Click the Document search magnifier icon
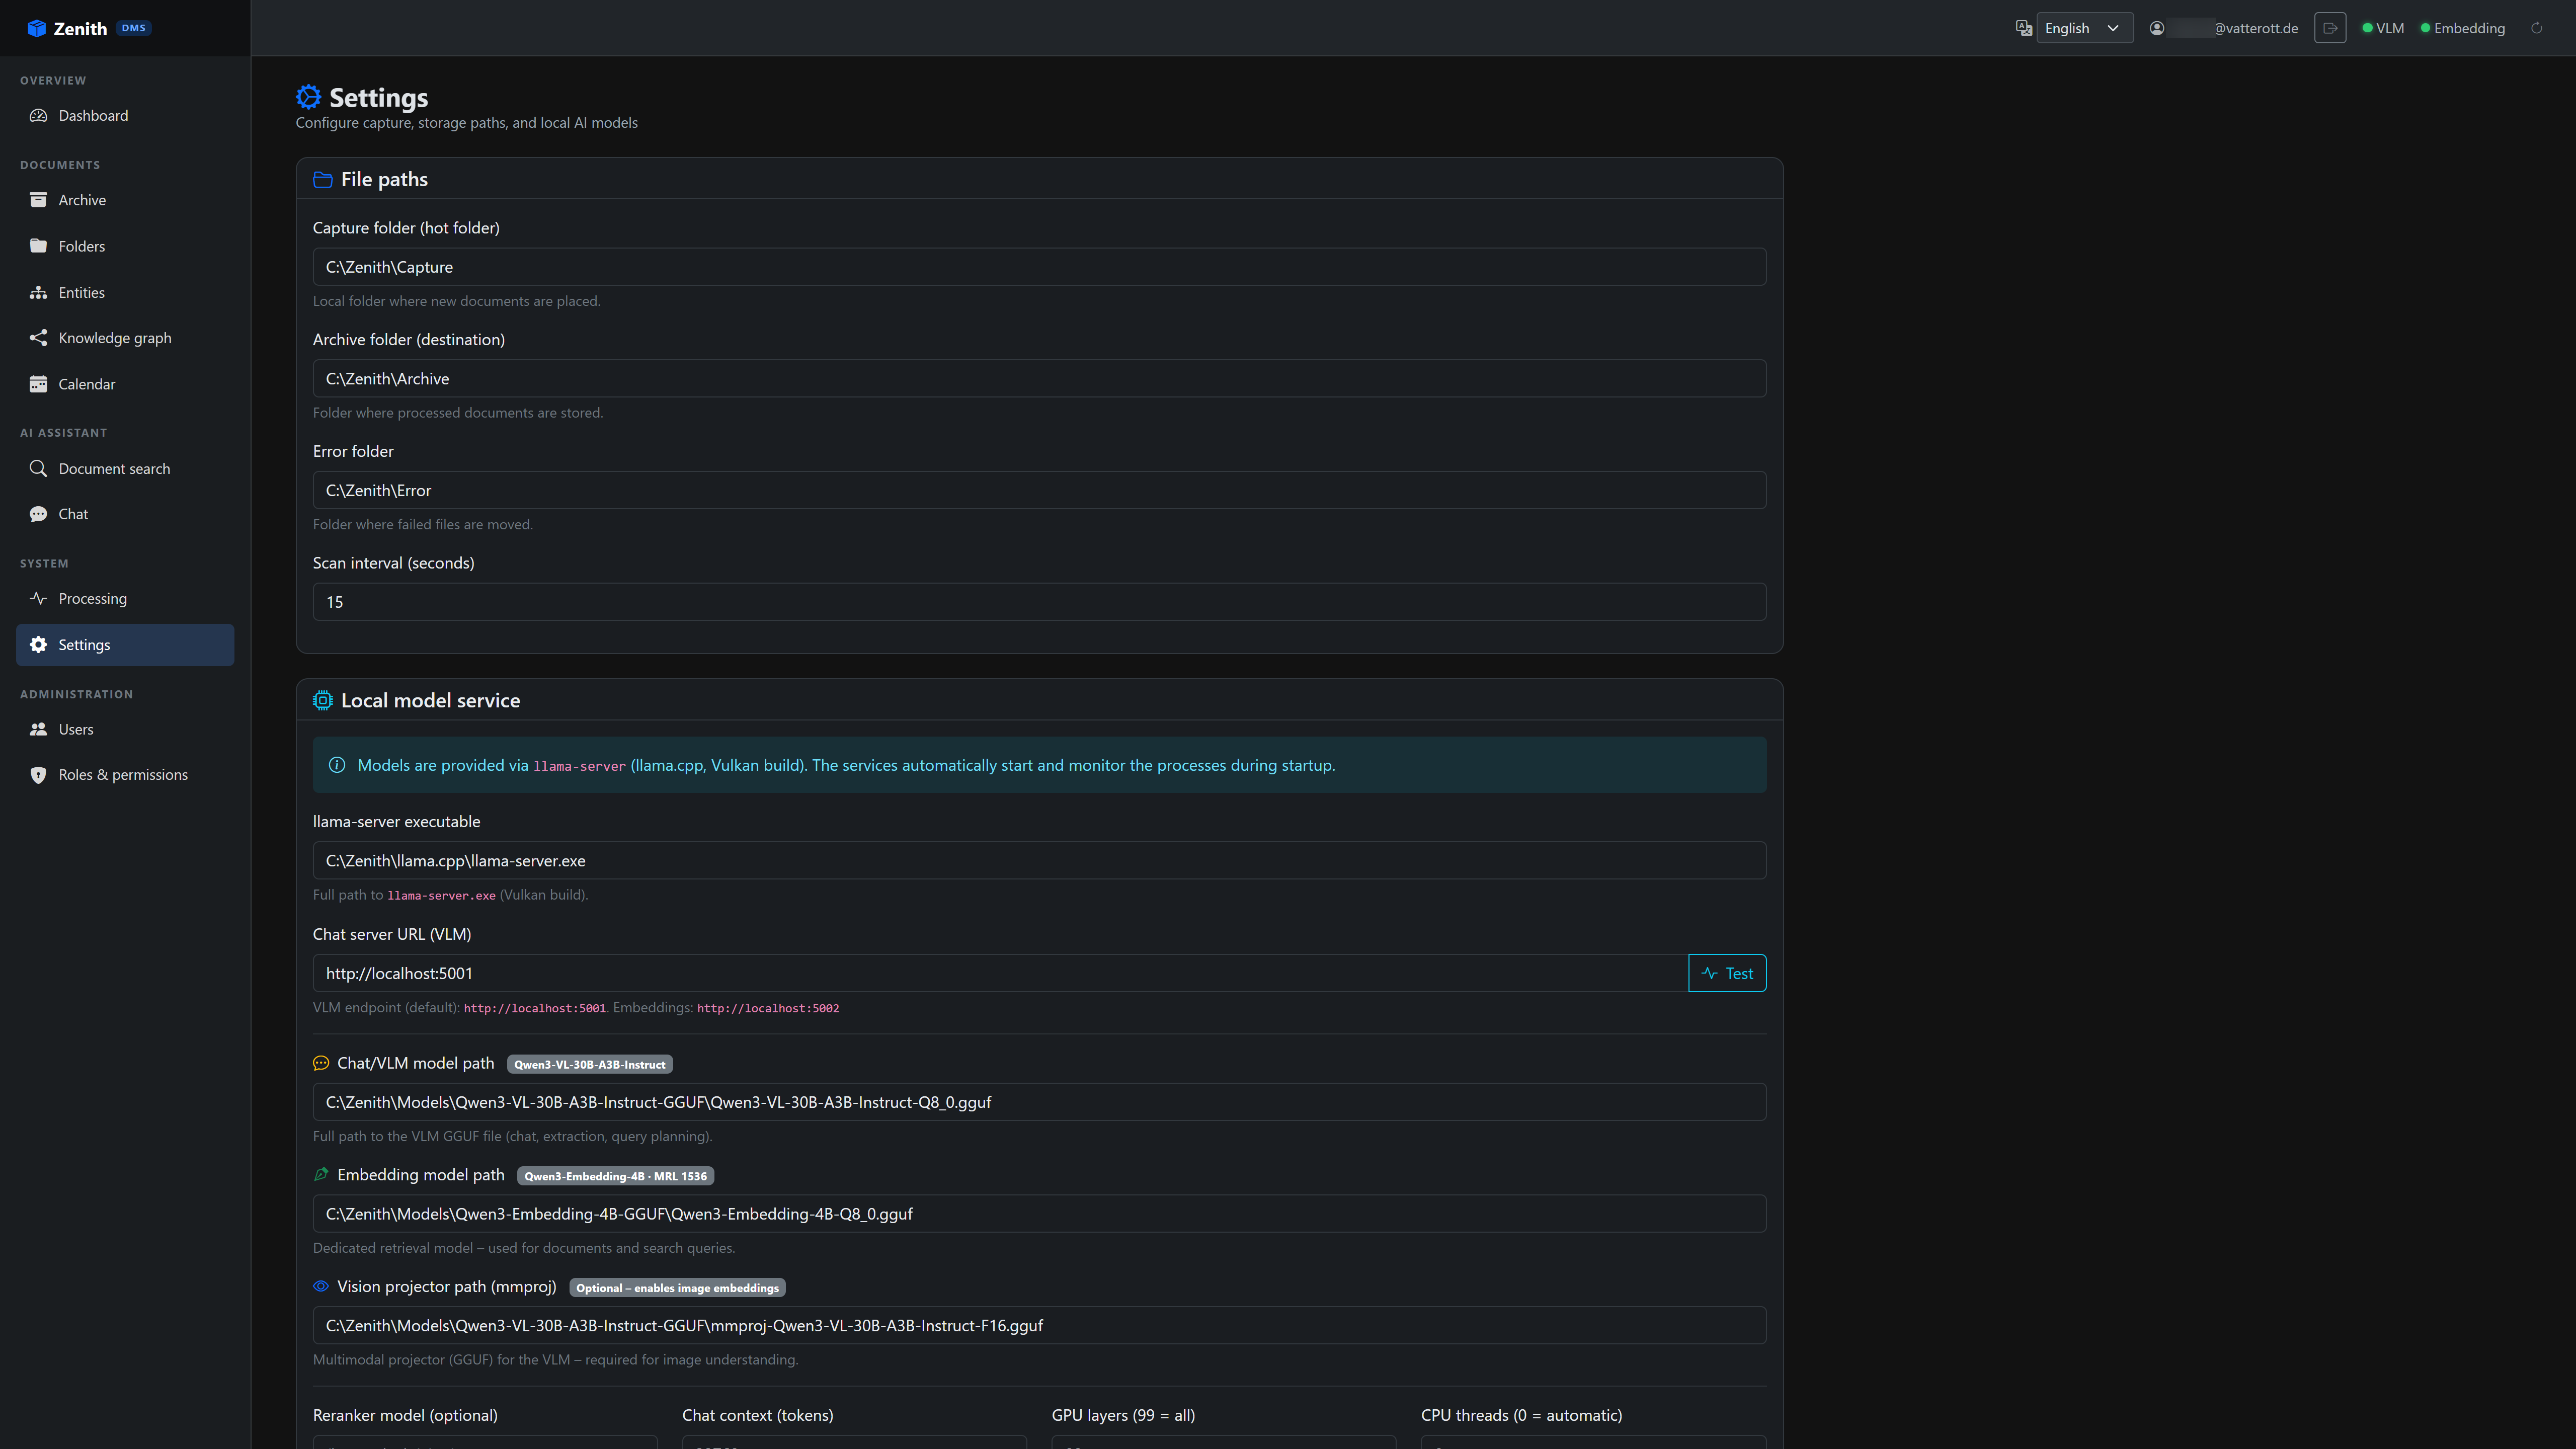2576x1449 pixels. (38, 468)
